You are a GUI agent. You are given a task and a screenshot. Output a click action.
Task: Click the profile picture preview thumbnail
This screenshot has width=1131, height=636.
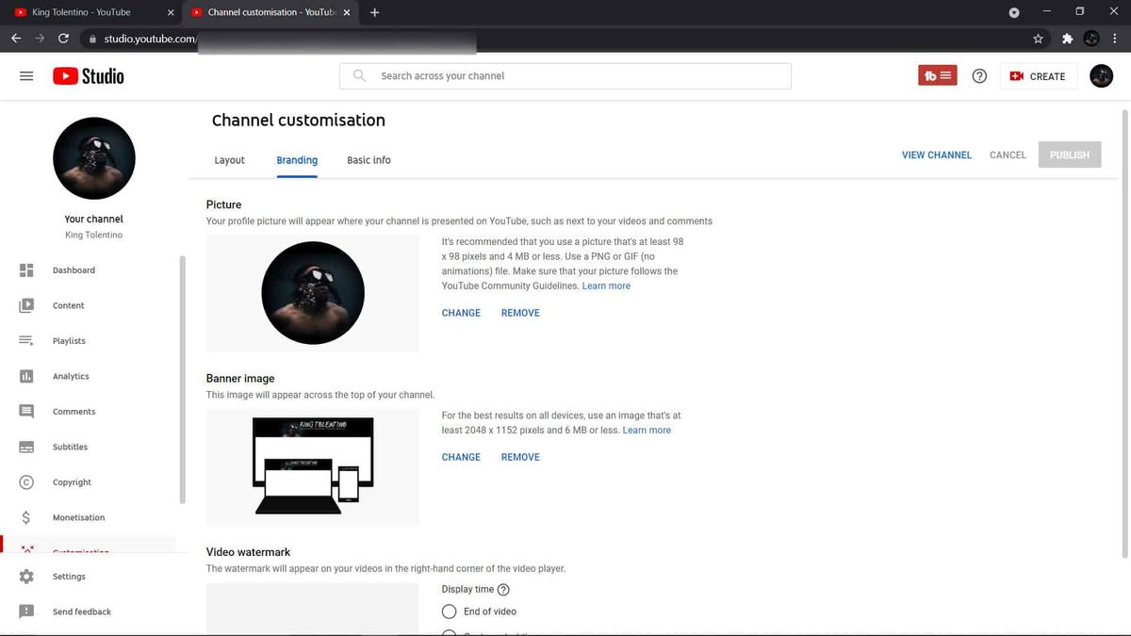click(x=313, y=293)
